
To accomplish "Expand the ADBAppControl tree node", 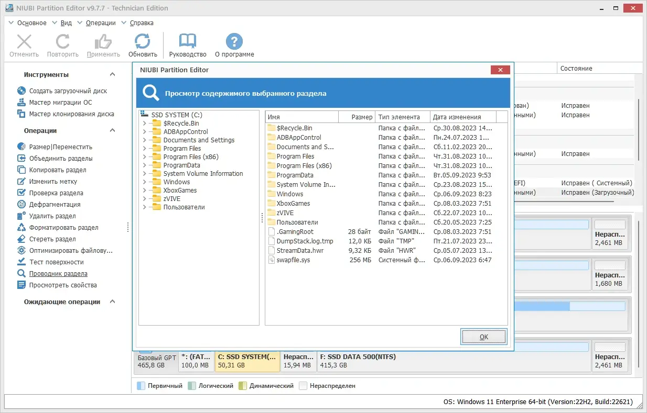I will pos(145,132).
